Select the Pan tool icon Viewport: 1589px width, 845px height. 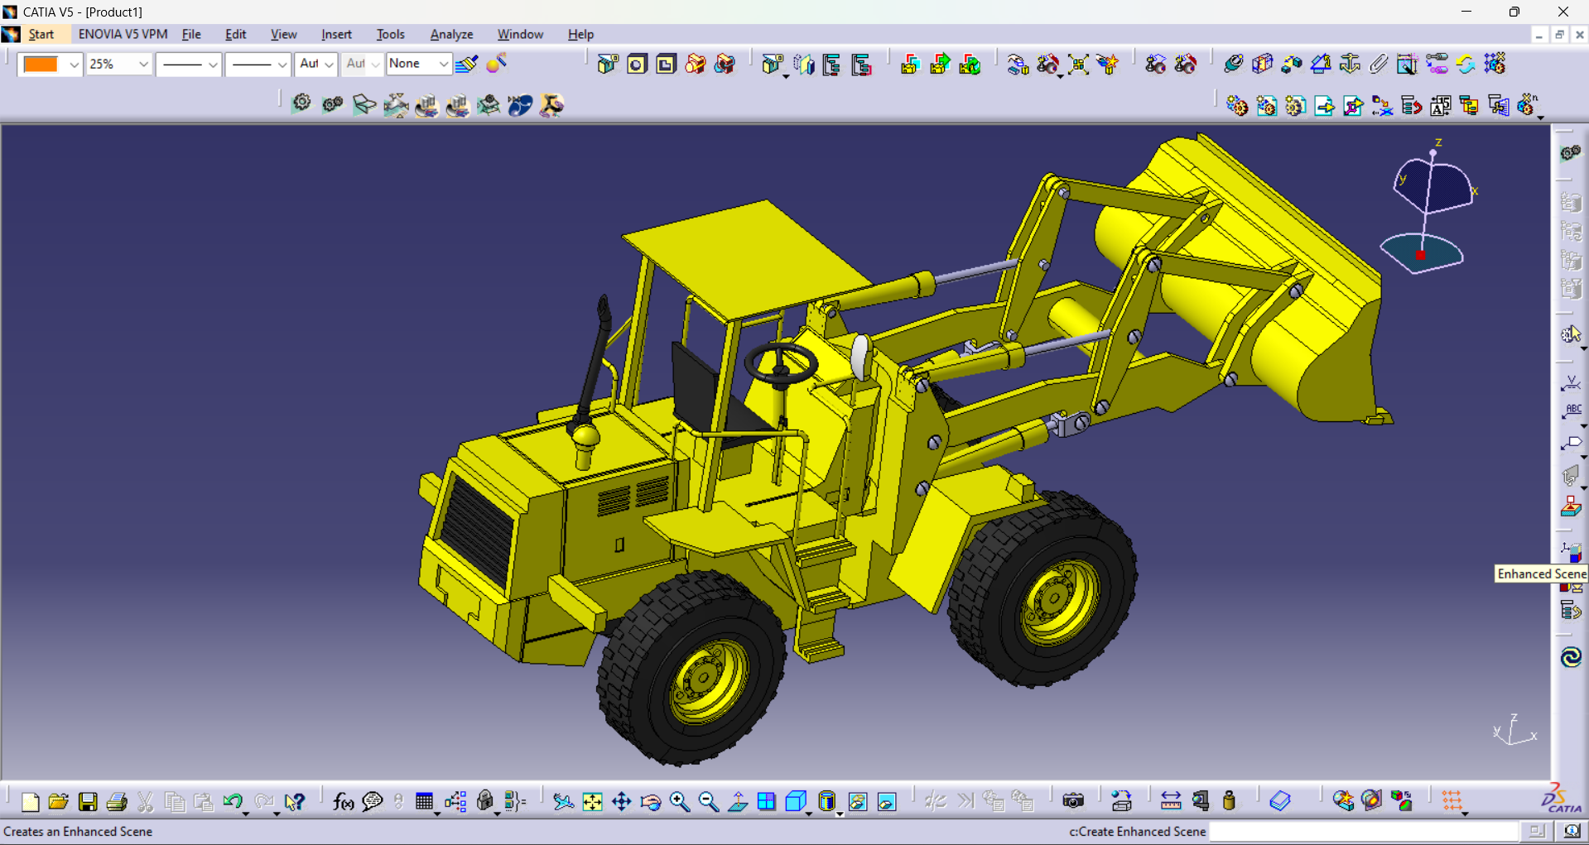tap(621, 801)
